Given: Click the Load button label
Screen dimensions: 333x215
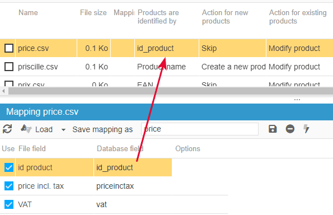Looking at the screenshot, I should pyautogui.click(x=44, y=129).
